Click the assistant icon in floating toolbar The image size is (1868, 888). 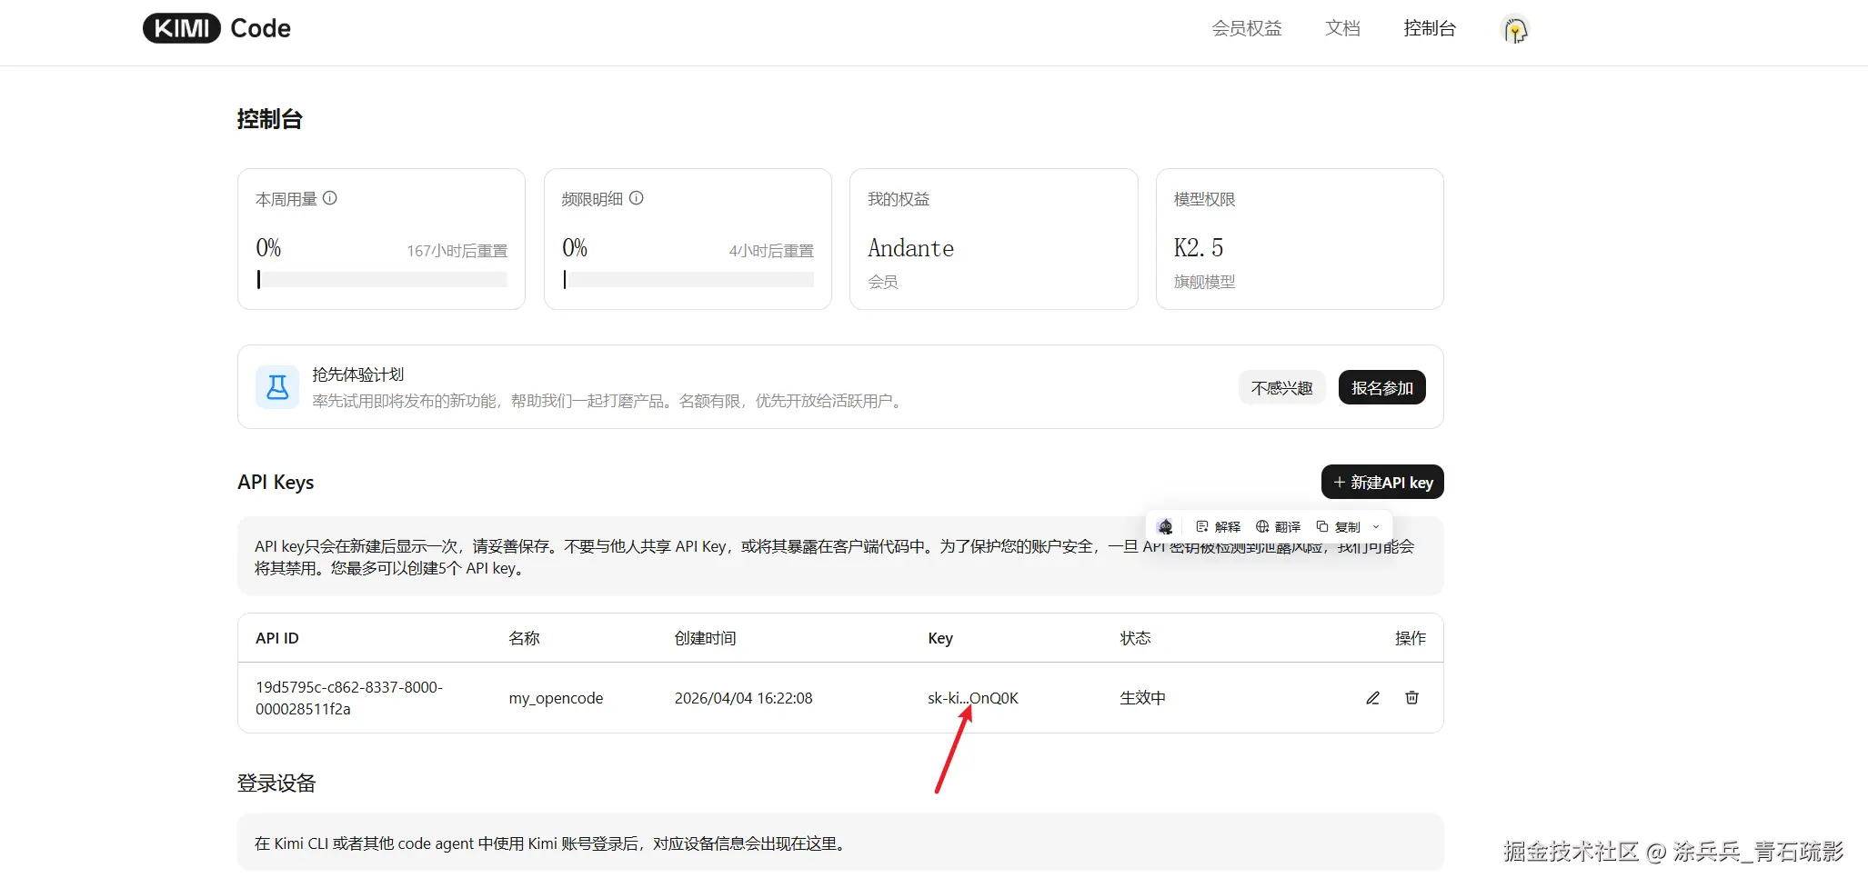(x=1165, y=526)
